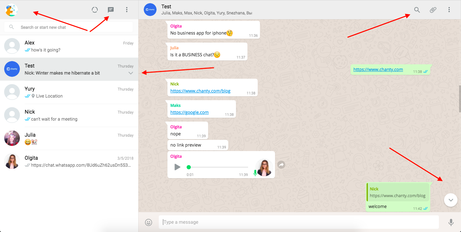461x232 pixels.
Task: Click the search-in-conversation magnifier icon
Action: click(417, 10)
